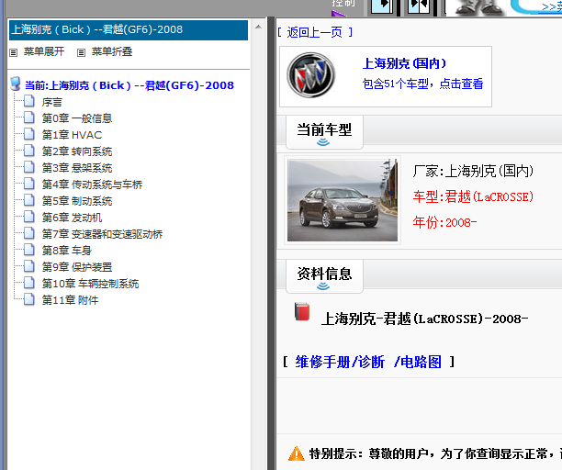Click the blue header 上海别克 (Bick) --君越(GF6)-2008
Image resolution: width=562 pixels, height=470 pixels.
point(129,29)
